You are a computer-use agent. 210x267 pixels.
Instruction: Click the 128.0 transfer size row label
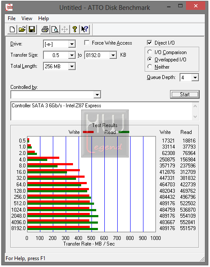tap(20, 191)
